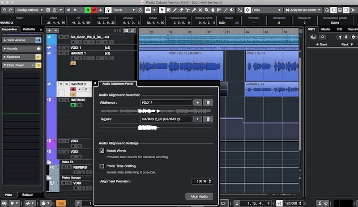This screenshot has width=358, height=207.
Task: Select the Mute X tool
Action: point(200,10)
